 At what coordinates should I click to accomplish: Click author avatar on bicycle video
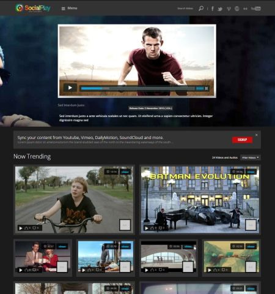tap(125, 225)
